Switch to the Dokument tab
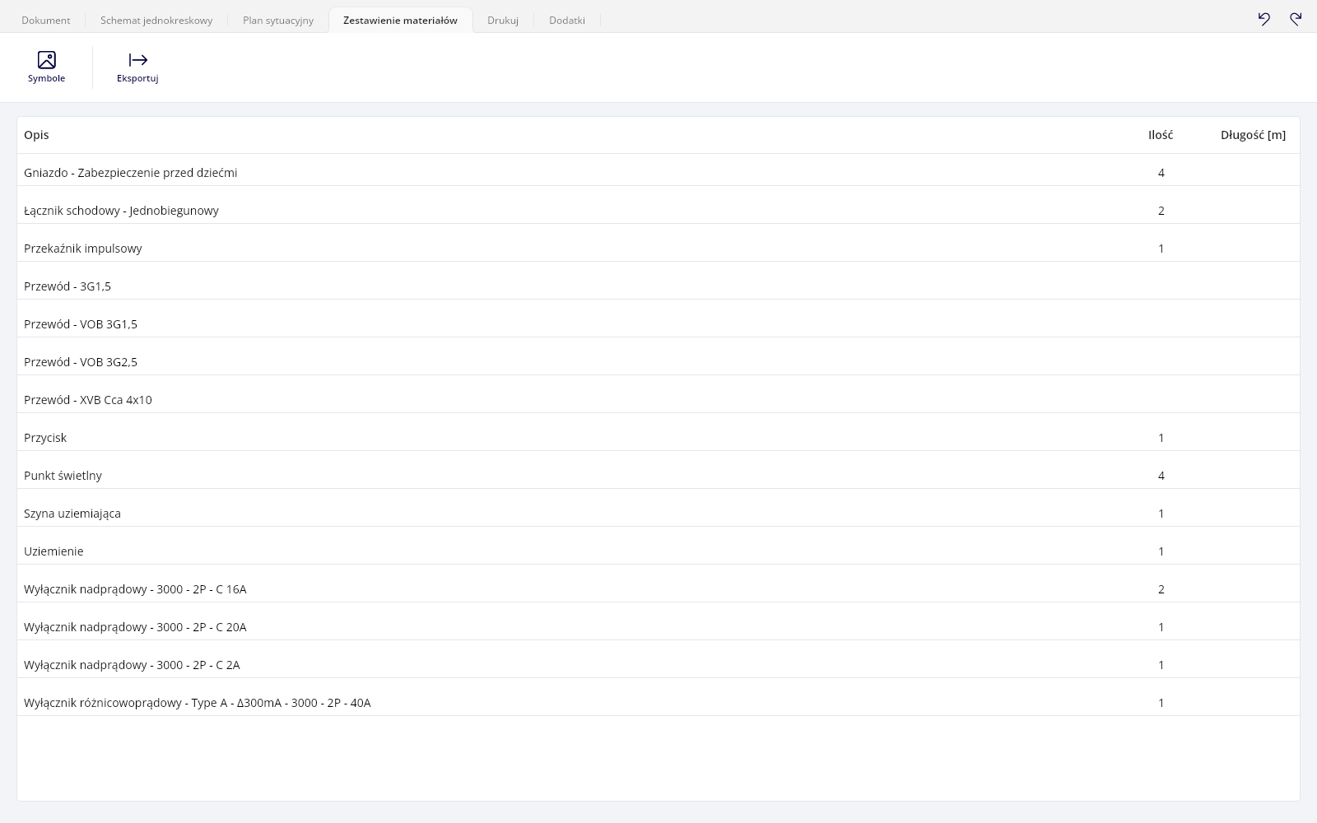1317x823 pixels. [x=46, y=20]
